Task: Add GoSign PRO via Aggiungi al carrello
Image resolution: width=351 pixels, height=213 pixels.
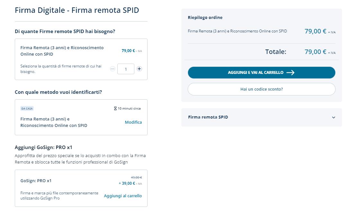Action: point(123,196)
